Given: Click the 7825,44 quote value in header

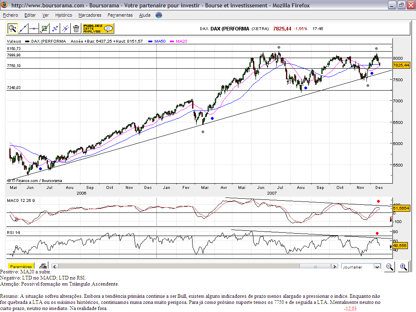Looking at the screenshot, I should coord(282,29).
